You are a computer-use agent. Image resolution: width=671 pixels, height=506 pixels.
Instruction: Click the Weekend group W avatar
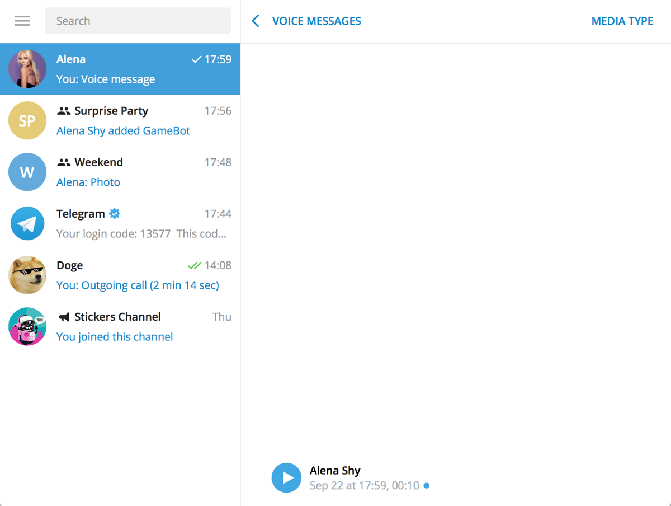(x=27, y=172)
